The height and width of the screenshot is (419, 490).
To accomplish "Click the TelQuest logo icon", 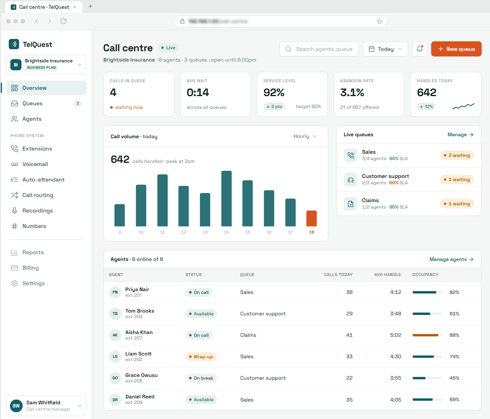I will 14,44.
